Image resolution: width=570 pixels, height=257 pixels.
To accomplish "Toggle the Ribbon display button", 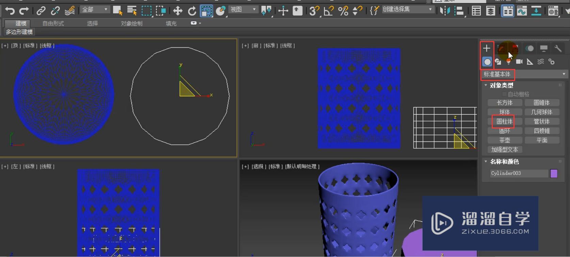I will pos(507,11).
